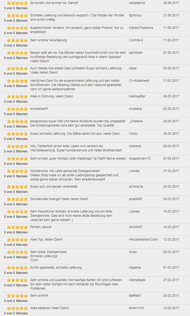Click the review date 27.03.2017
This screenshot has width=190, height=316.
(171, 171)
